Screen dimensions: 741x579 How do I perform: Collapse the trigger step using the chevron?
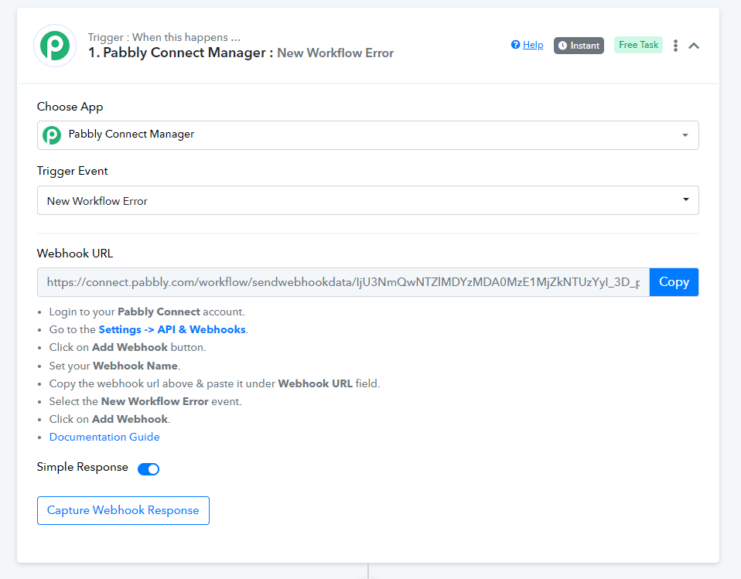694,46
